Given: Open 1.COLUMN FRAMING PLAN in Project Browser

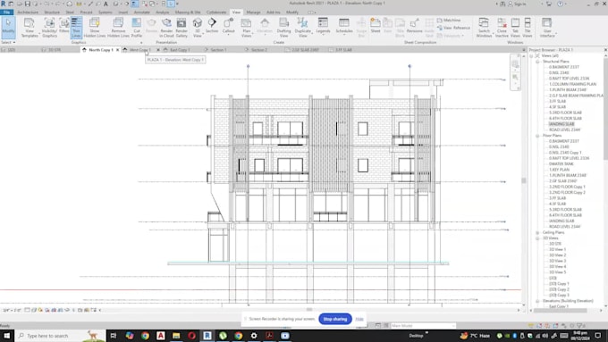Looking at the screenshot, I should point(573,84).
